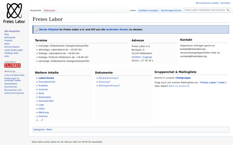This screenshot has height=145, width=233.
Task: Click the CLOSED Laborstatus badge
Action: 12,66
